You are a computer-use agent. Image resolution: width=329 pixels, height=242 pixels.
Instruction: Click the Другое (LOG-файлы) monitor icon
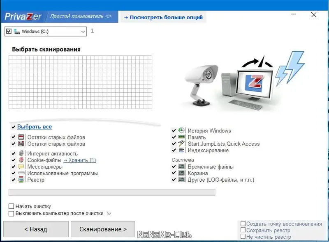click(181, 179)
